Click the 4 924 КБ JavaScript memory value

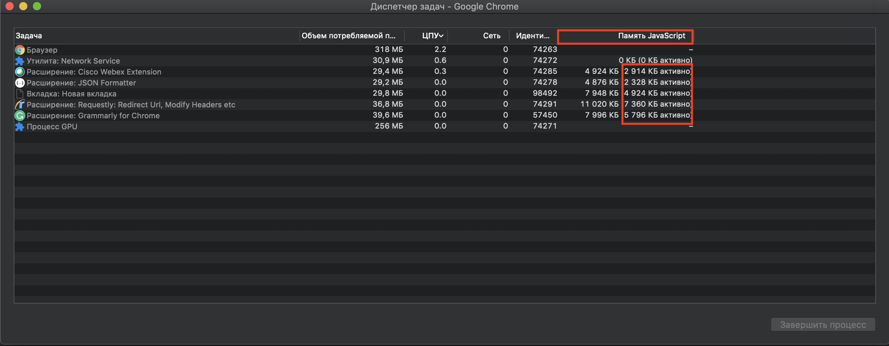(x=602, y=71)
